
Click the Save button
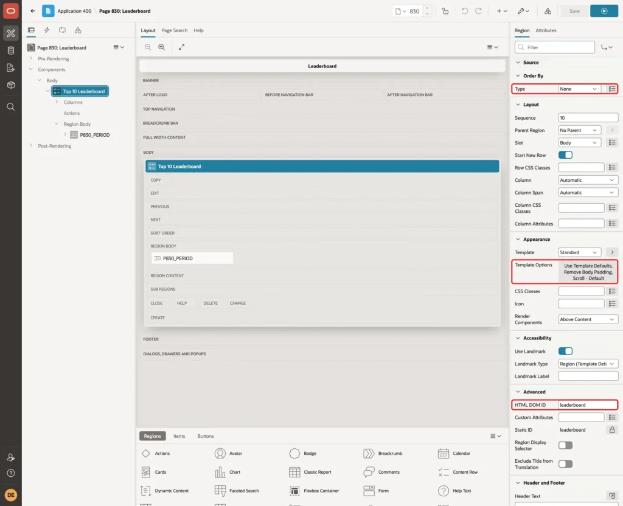point(574,11)
